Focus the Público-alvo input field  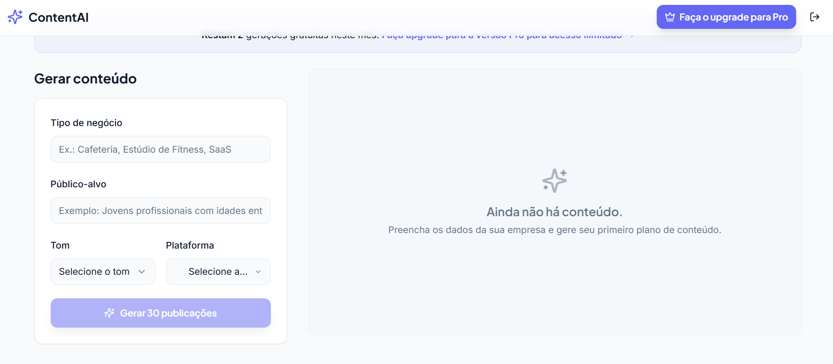[161, 210]
